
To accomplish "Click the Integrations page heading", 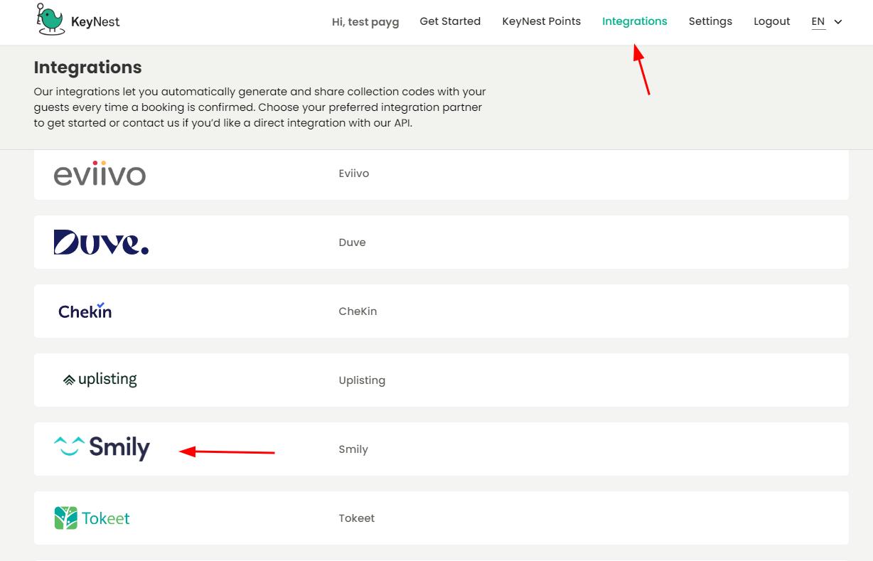I will click(87, 68).
